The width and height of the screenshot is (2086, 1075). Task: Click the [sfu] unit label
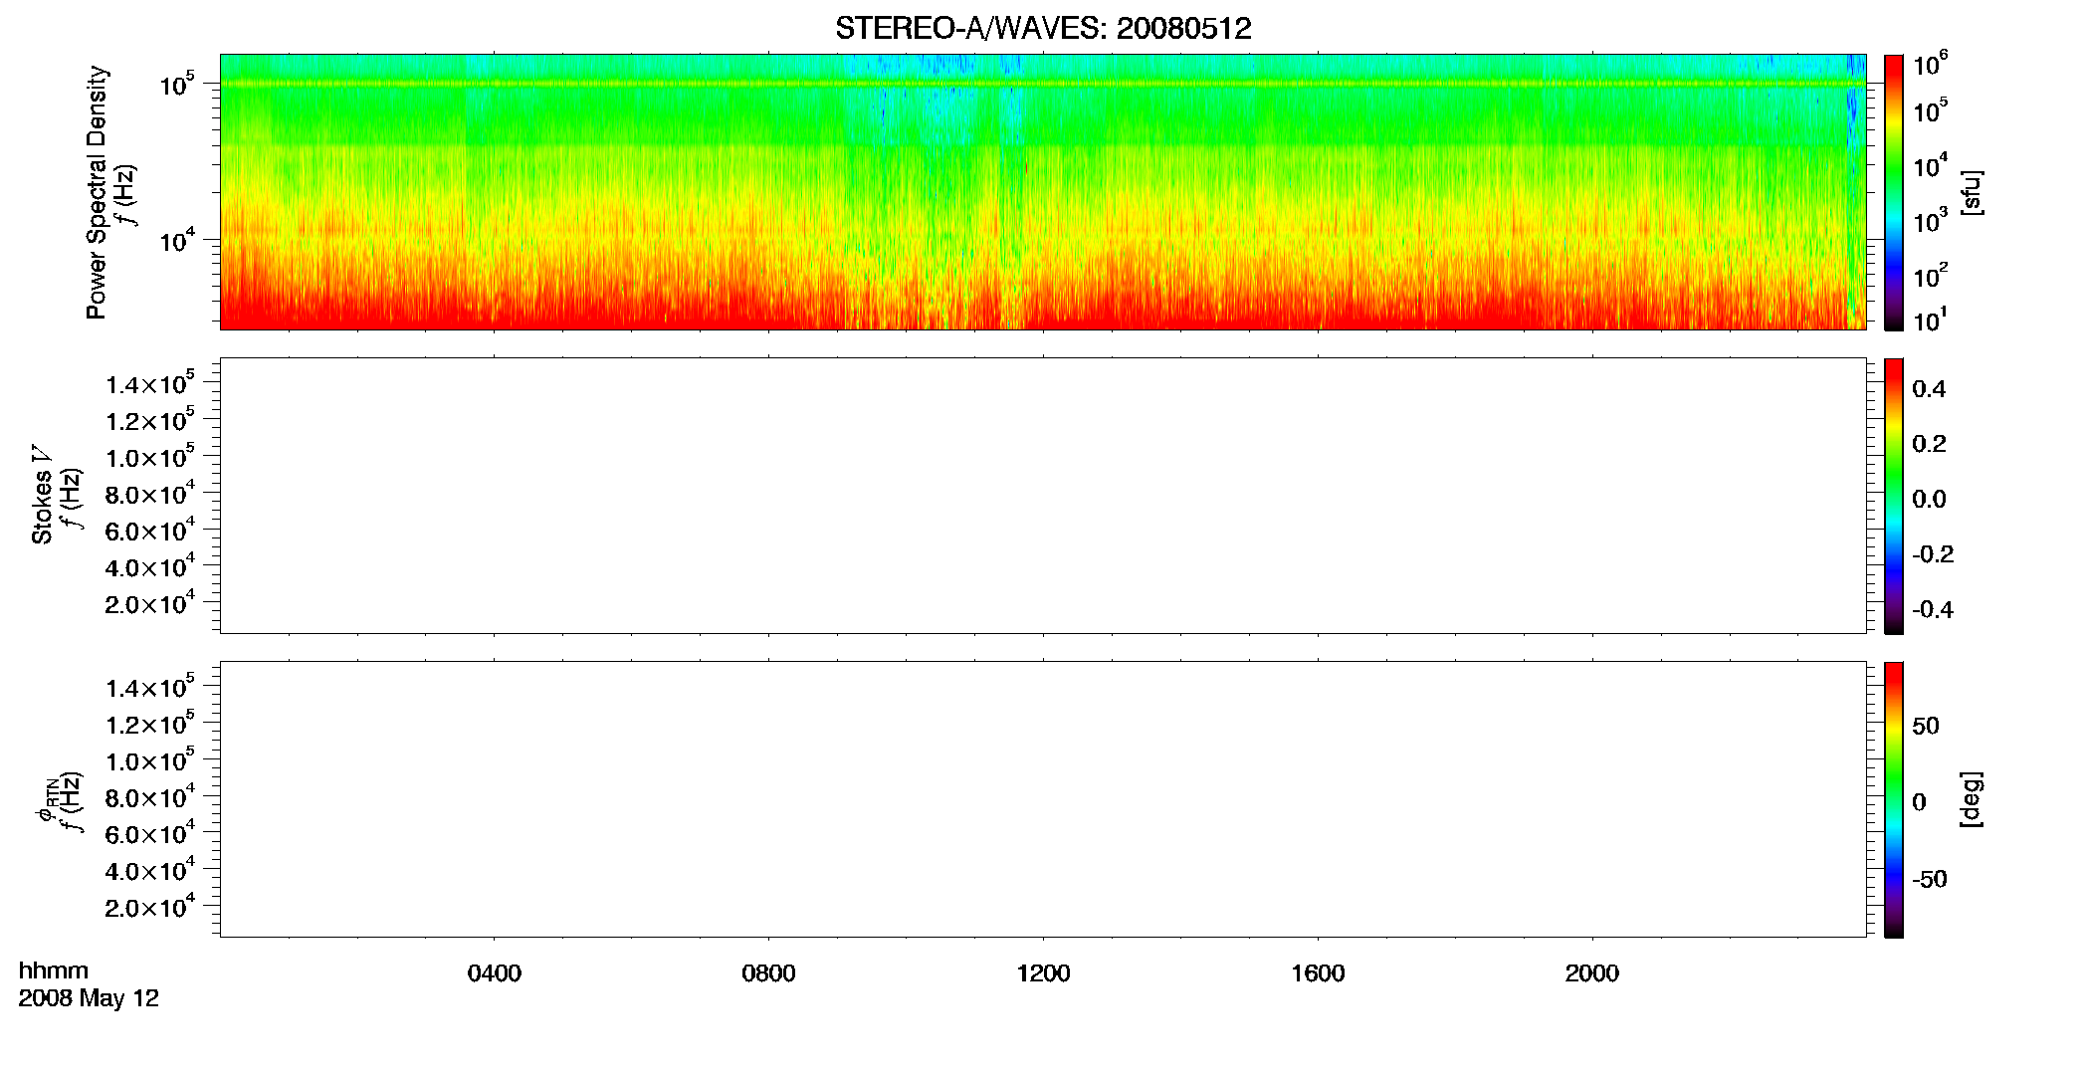coord(1972,192)
